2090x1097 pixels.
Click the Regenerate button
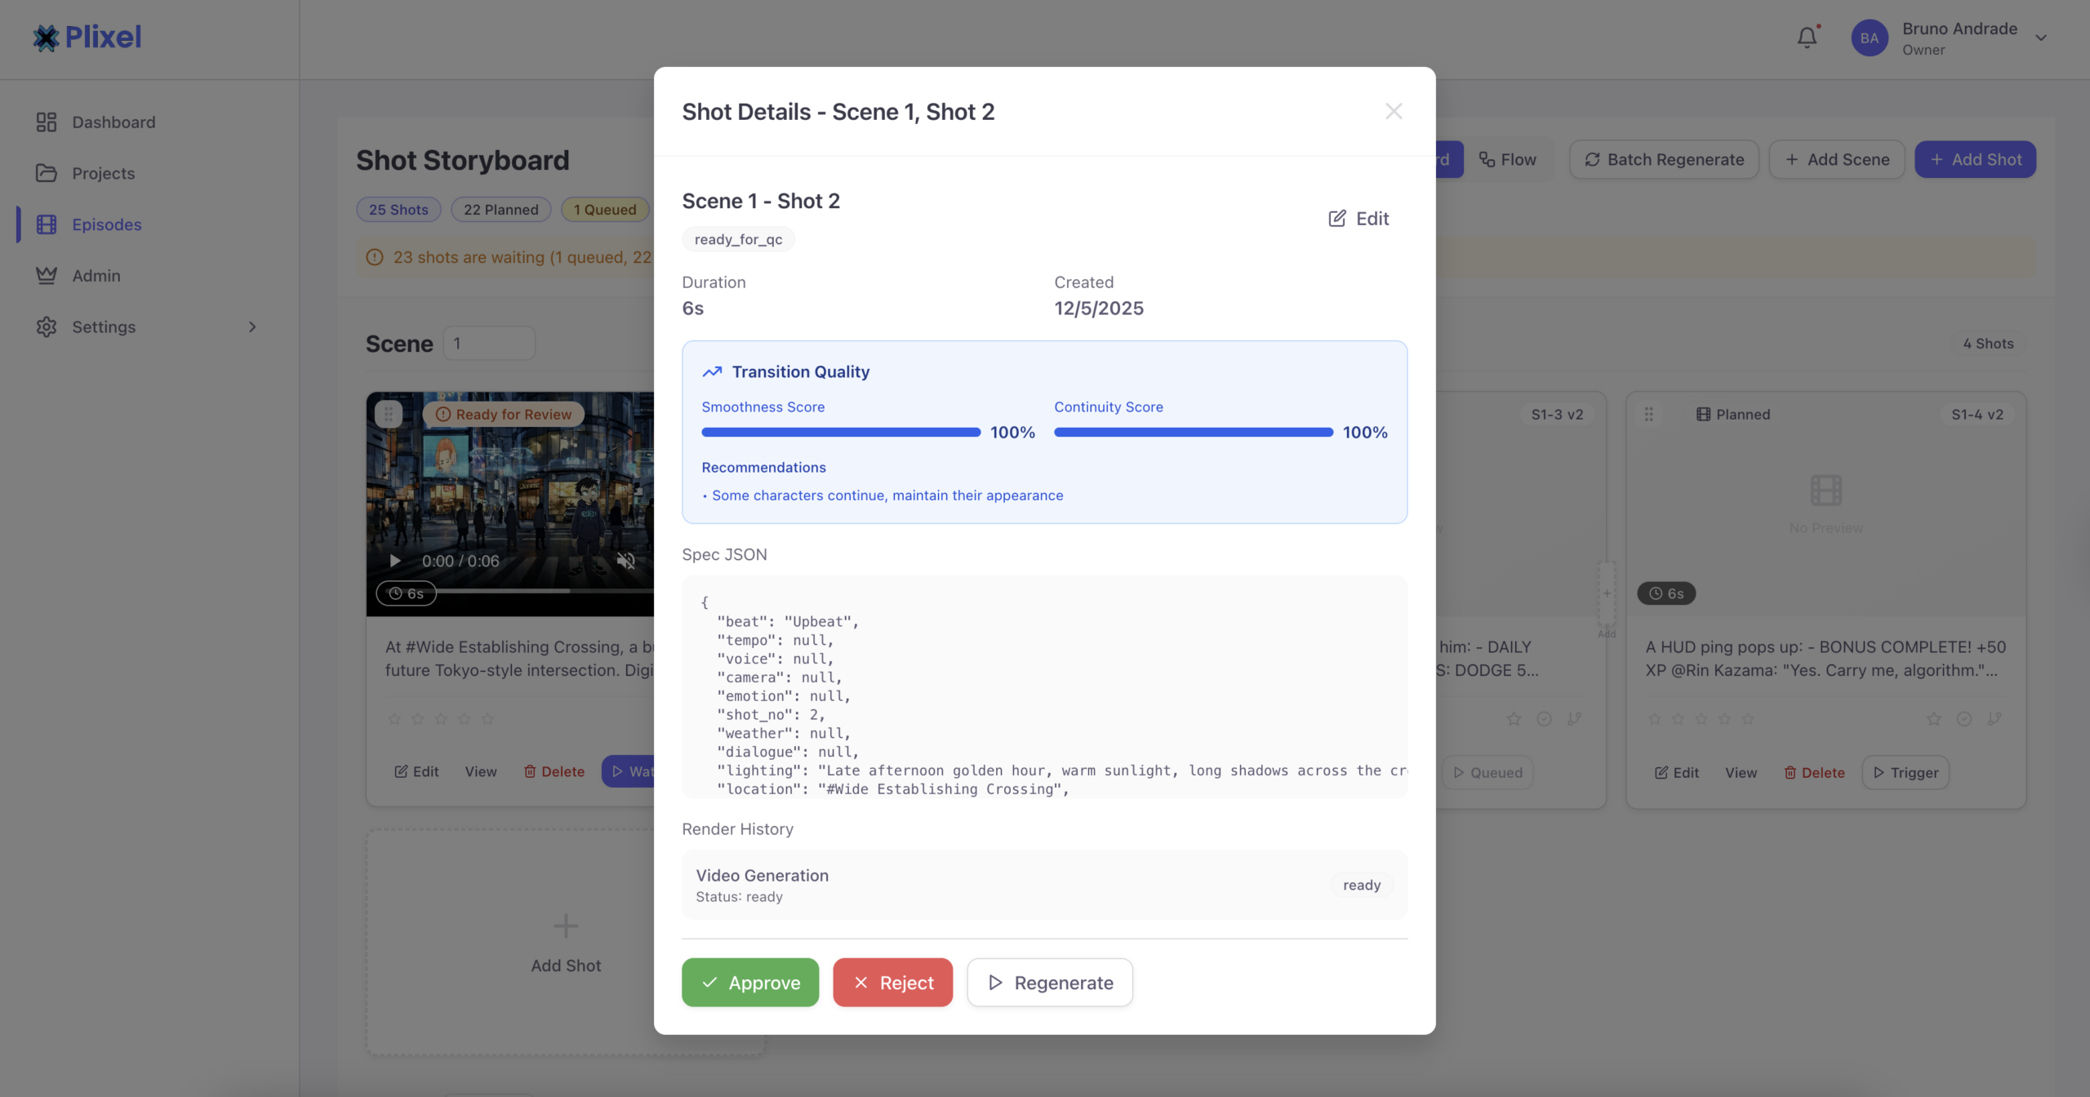[x=1050, y=982]
